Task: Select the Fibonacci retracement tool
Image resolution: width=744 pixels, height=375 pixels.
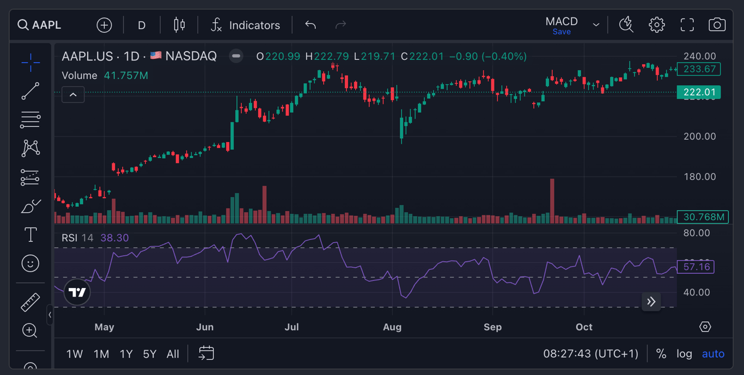Action: pos(31,120)
